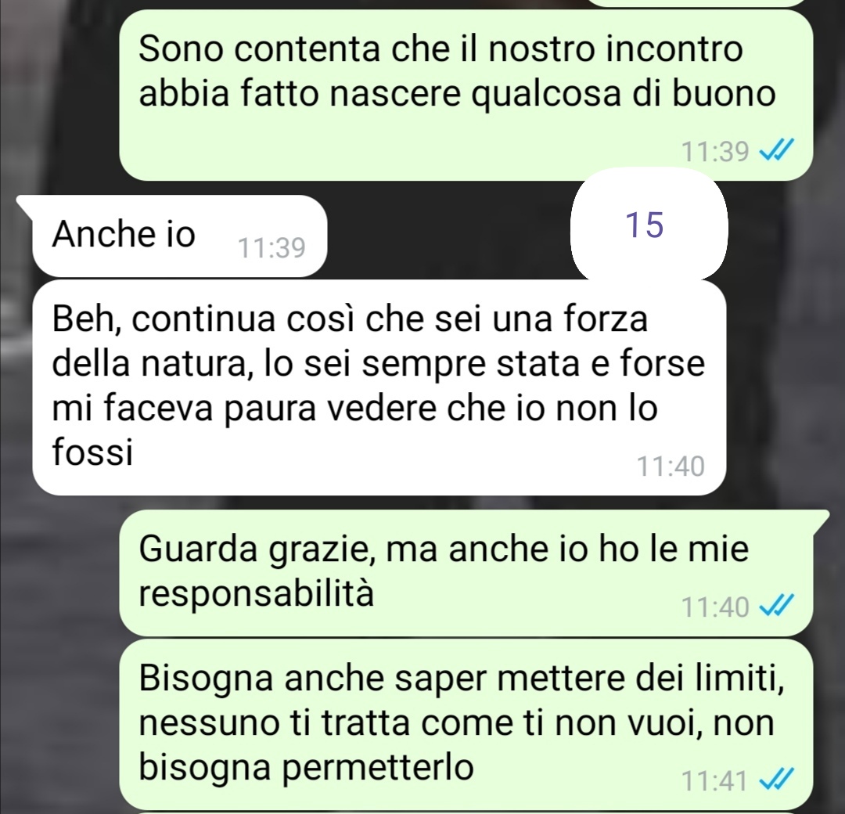Tap the blue read receipt on the 11:39 message

click(x=776, y=150)
